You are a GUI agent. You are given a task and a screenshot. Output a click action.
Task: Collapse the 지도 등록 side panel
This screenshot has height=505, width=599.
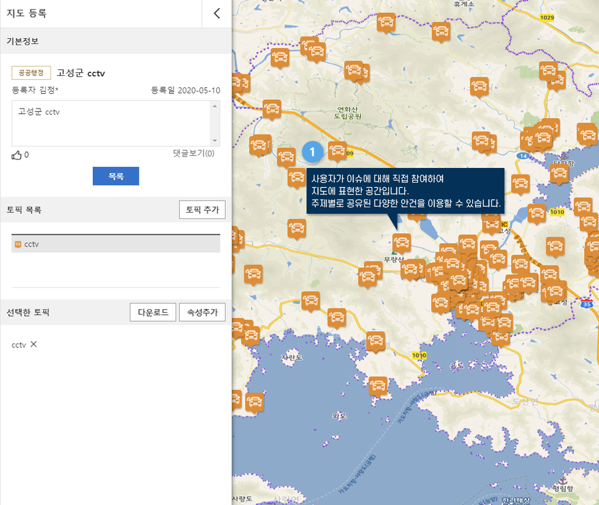(217, 14)
